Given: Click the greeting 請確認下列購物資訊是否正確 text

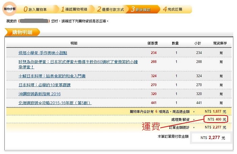Looking at the screenshot, I should point(85,21).
